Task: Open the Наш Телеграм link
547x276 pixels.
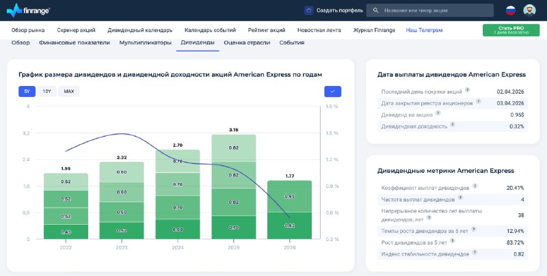Action: pyautogui.click(x=424, y=30)
